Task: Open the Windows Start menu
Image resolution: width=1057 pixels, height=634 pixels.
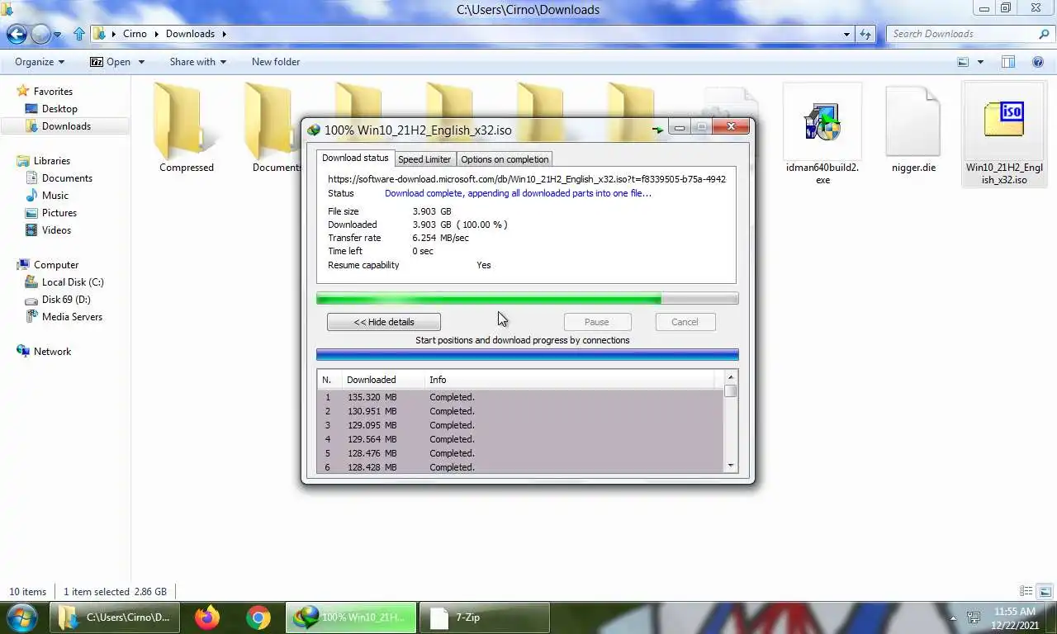Action: pyautogui.click(x=22, y=617)
